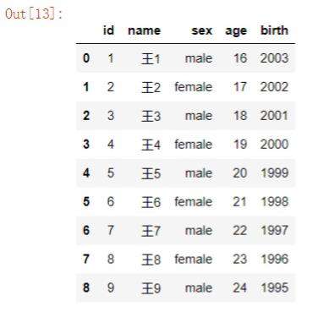Image resolution: width=318 pixels, height=312 pixels.
Task: Click the birth value 2003
Action: tap(274, 58)
